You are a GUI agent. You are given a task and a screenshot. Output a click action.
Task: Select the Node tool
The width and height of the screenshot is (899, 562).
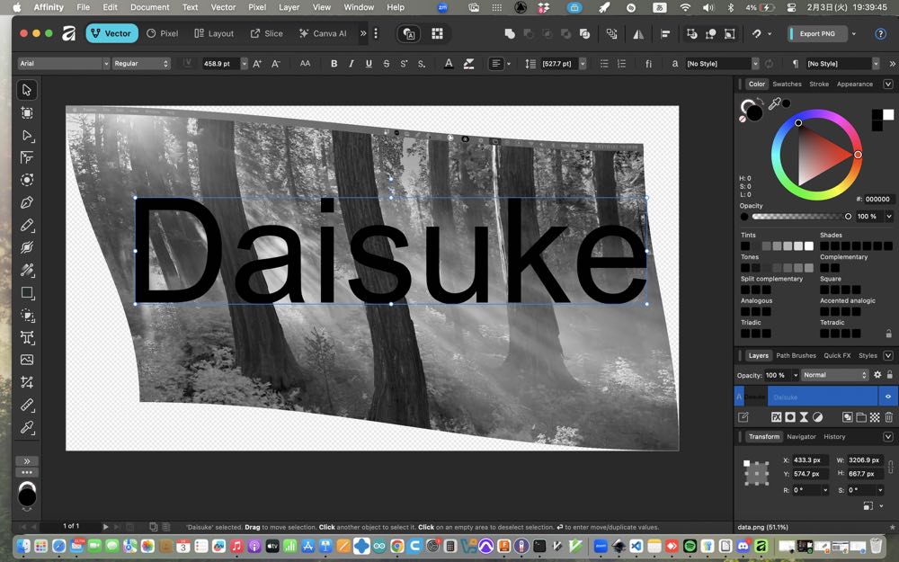[x=27, y=136]
